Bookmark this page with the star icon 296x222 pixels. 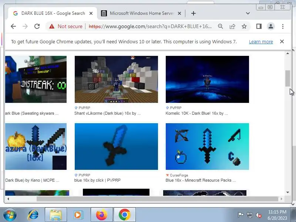244,26
